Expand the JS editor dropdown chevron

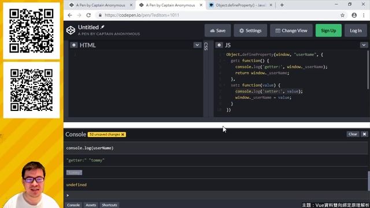[x=364, y=45]
